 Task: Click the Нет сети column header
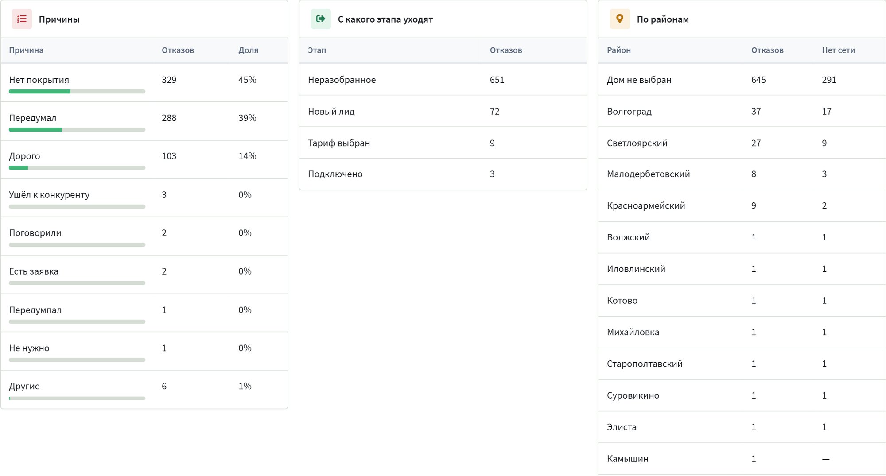(x=838, y=50)
